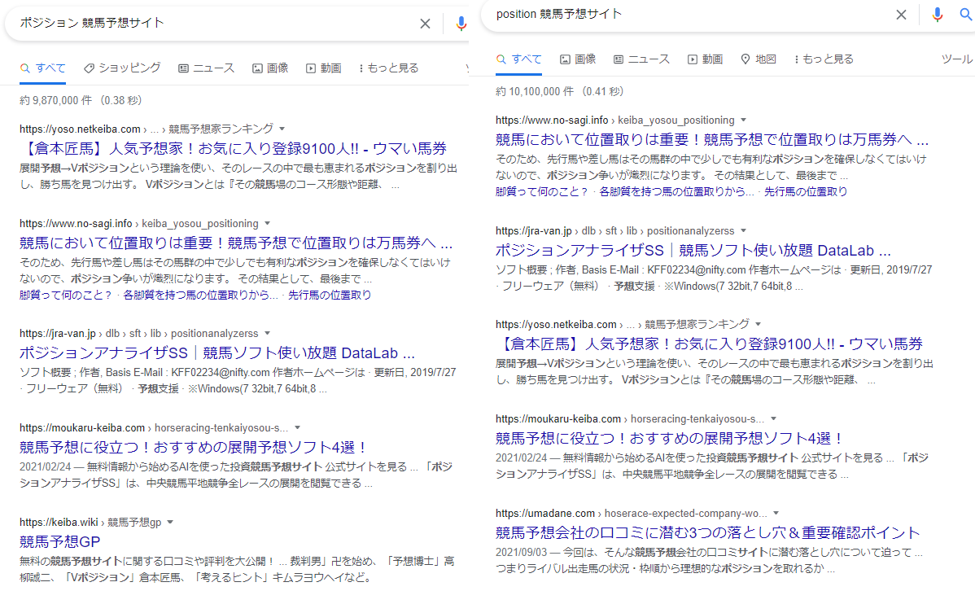Screen dimensions: 975x591
Task: Open ニュース tab in right search window
Action: tap(641, 59)
